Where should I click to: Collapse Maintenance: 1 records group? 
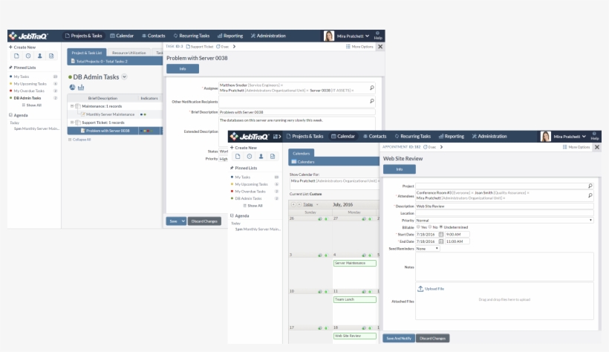72,106
